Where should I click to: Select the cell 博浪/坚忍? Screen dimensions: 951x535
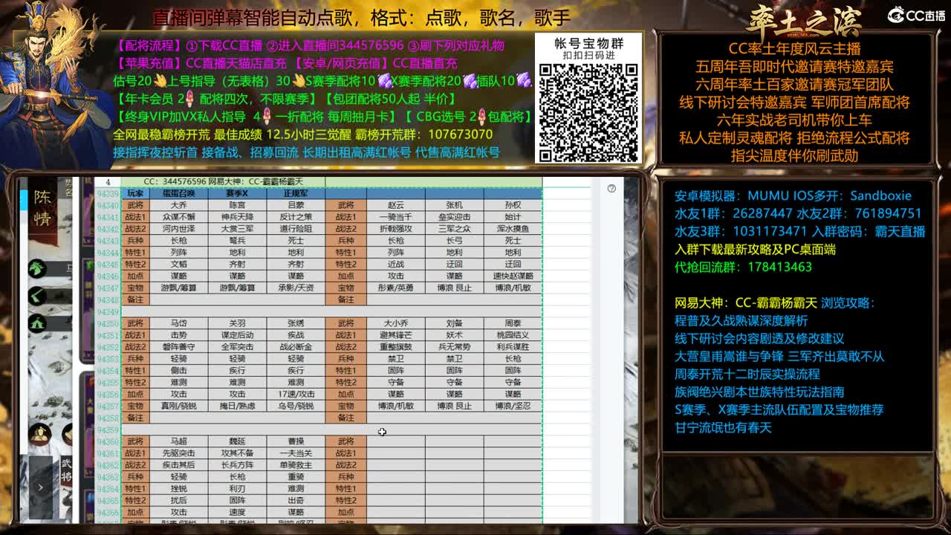(x=513, y=406)
